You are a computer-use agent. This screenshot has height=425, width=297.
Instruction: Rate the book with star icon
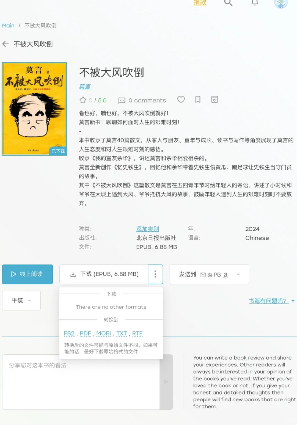83,100
